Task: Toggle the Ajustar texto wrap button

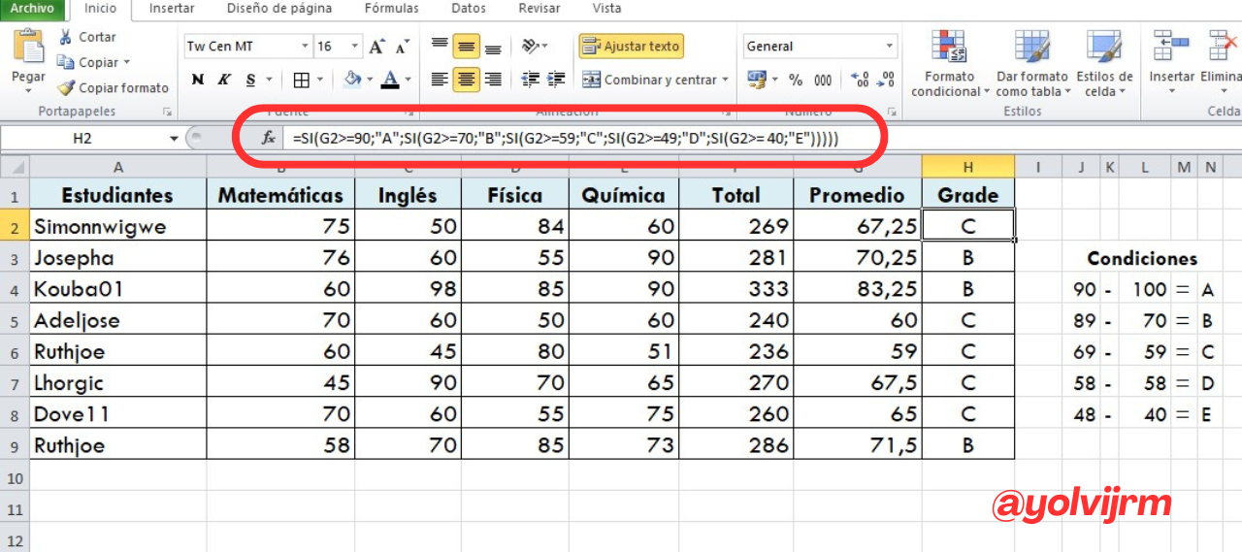Action: click(x=632, y=46)
